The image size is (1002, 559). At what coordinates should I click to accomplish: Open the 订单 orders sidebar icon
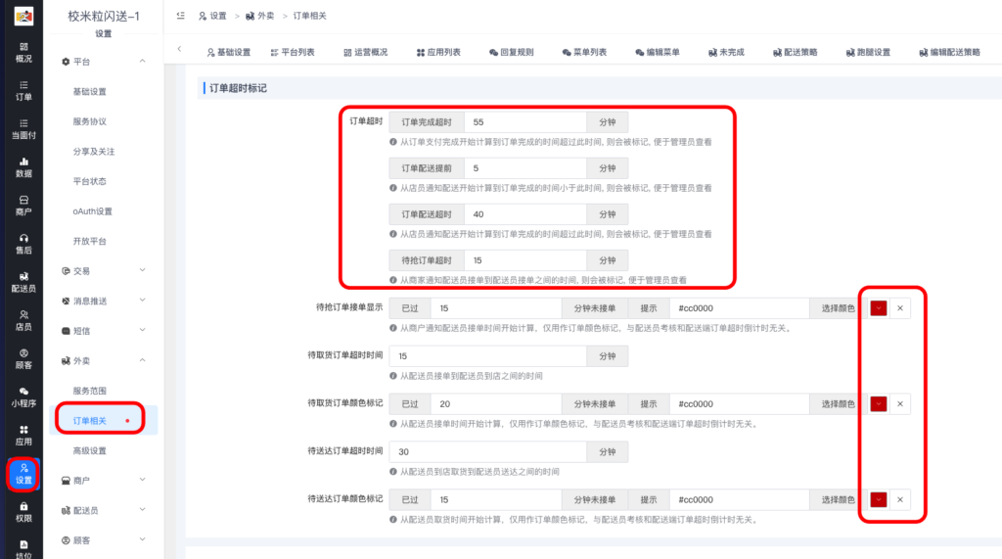[x=23, y=91]
